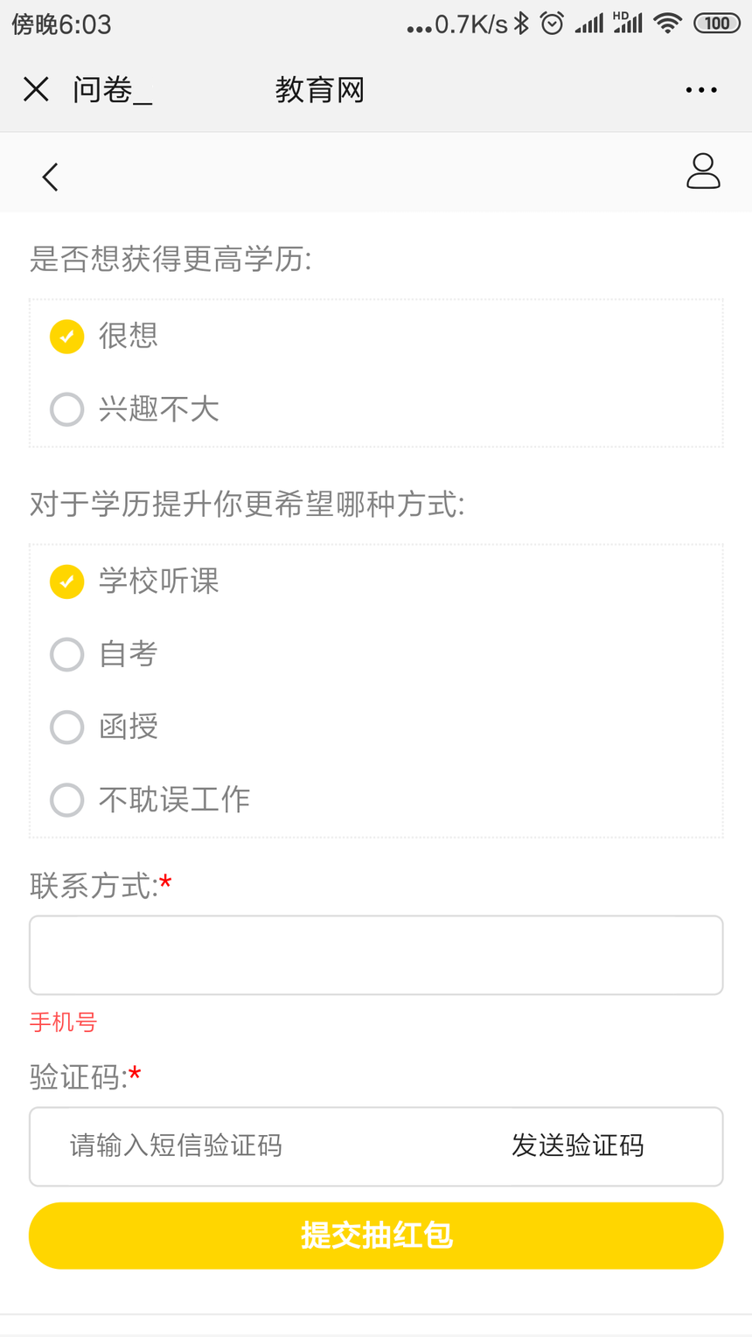The width and height of the screenshot is (752, 1337).
Task: Tap the battery indicator icon
Action: [717, 24]
